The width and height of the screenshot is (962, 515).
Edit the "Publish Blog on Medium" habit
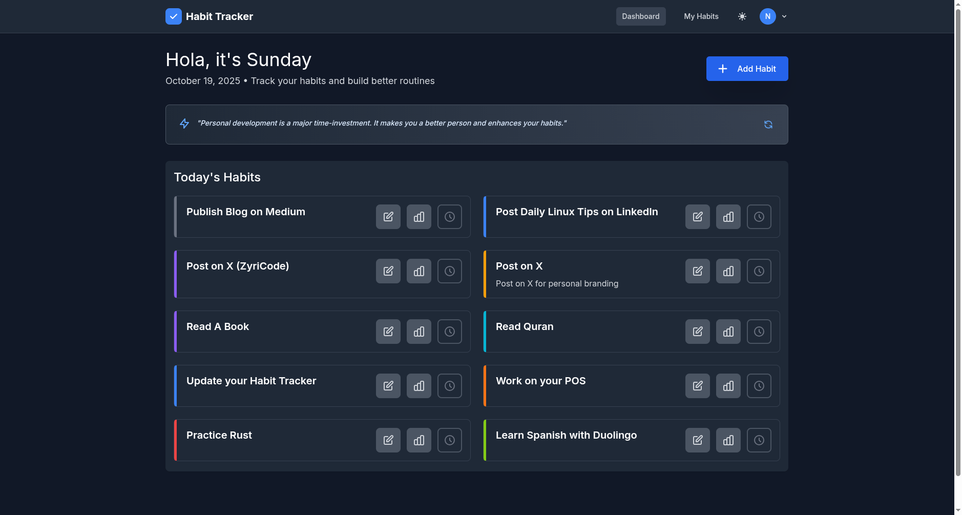388,216
